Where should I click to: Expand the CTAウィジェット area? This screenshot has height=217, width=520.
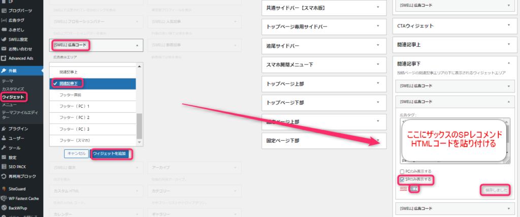[454, 24]
